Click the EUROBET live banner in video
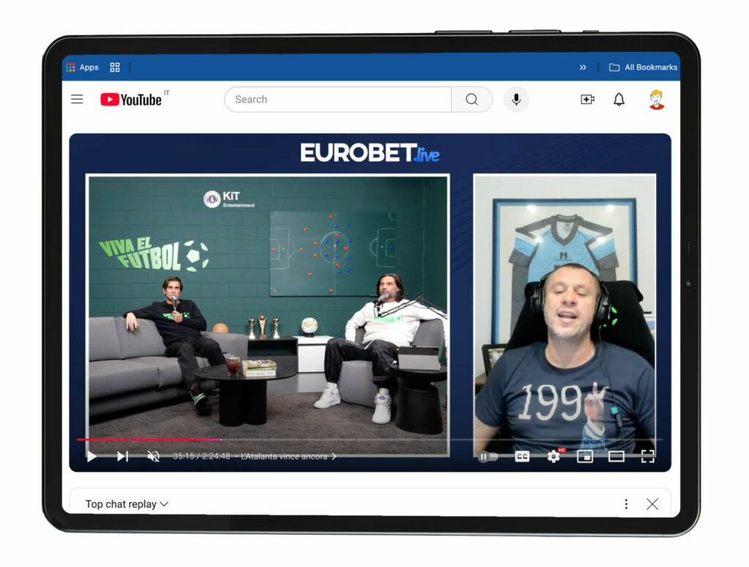 369,153
